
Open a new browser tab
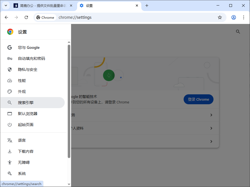point(147,6)
